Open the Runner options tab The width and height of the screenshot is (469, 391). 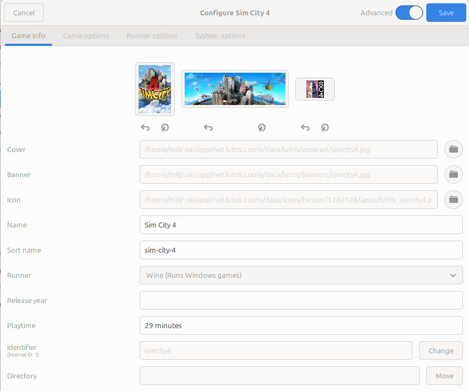pyautogui.click(x=152, y=36)
